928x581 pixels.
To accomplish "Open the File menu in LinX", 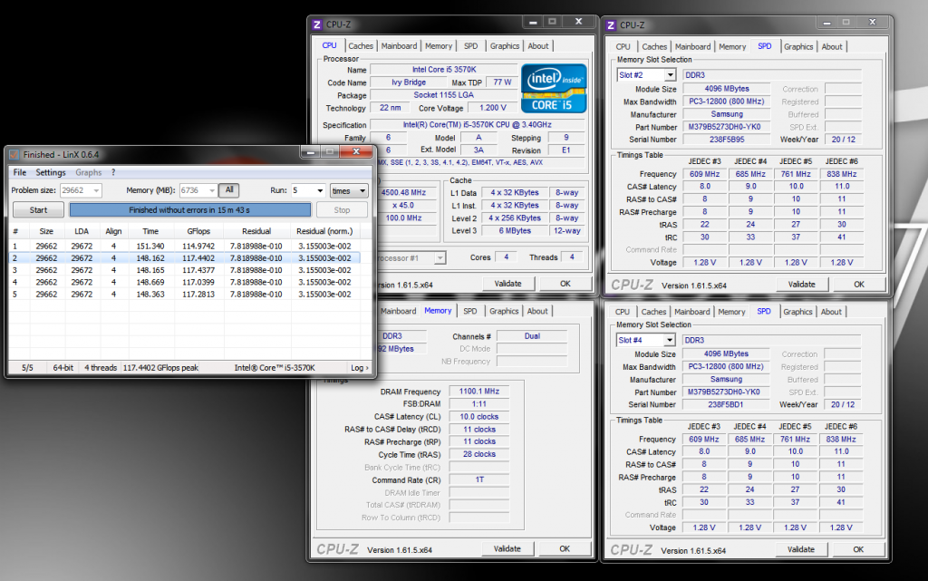I will tap(19, 172).
